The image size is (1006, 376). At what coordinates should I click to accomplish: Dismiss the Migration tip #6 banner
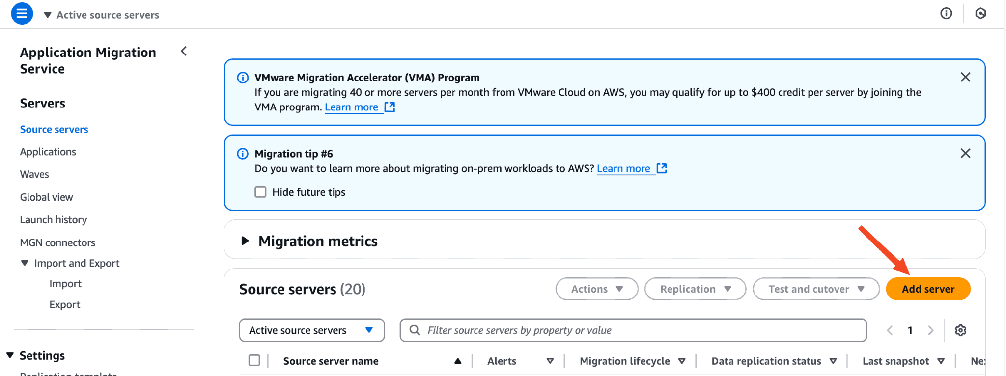[x=965, y=153]
